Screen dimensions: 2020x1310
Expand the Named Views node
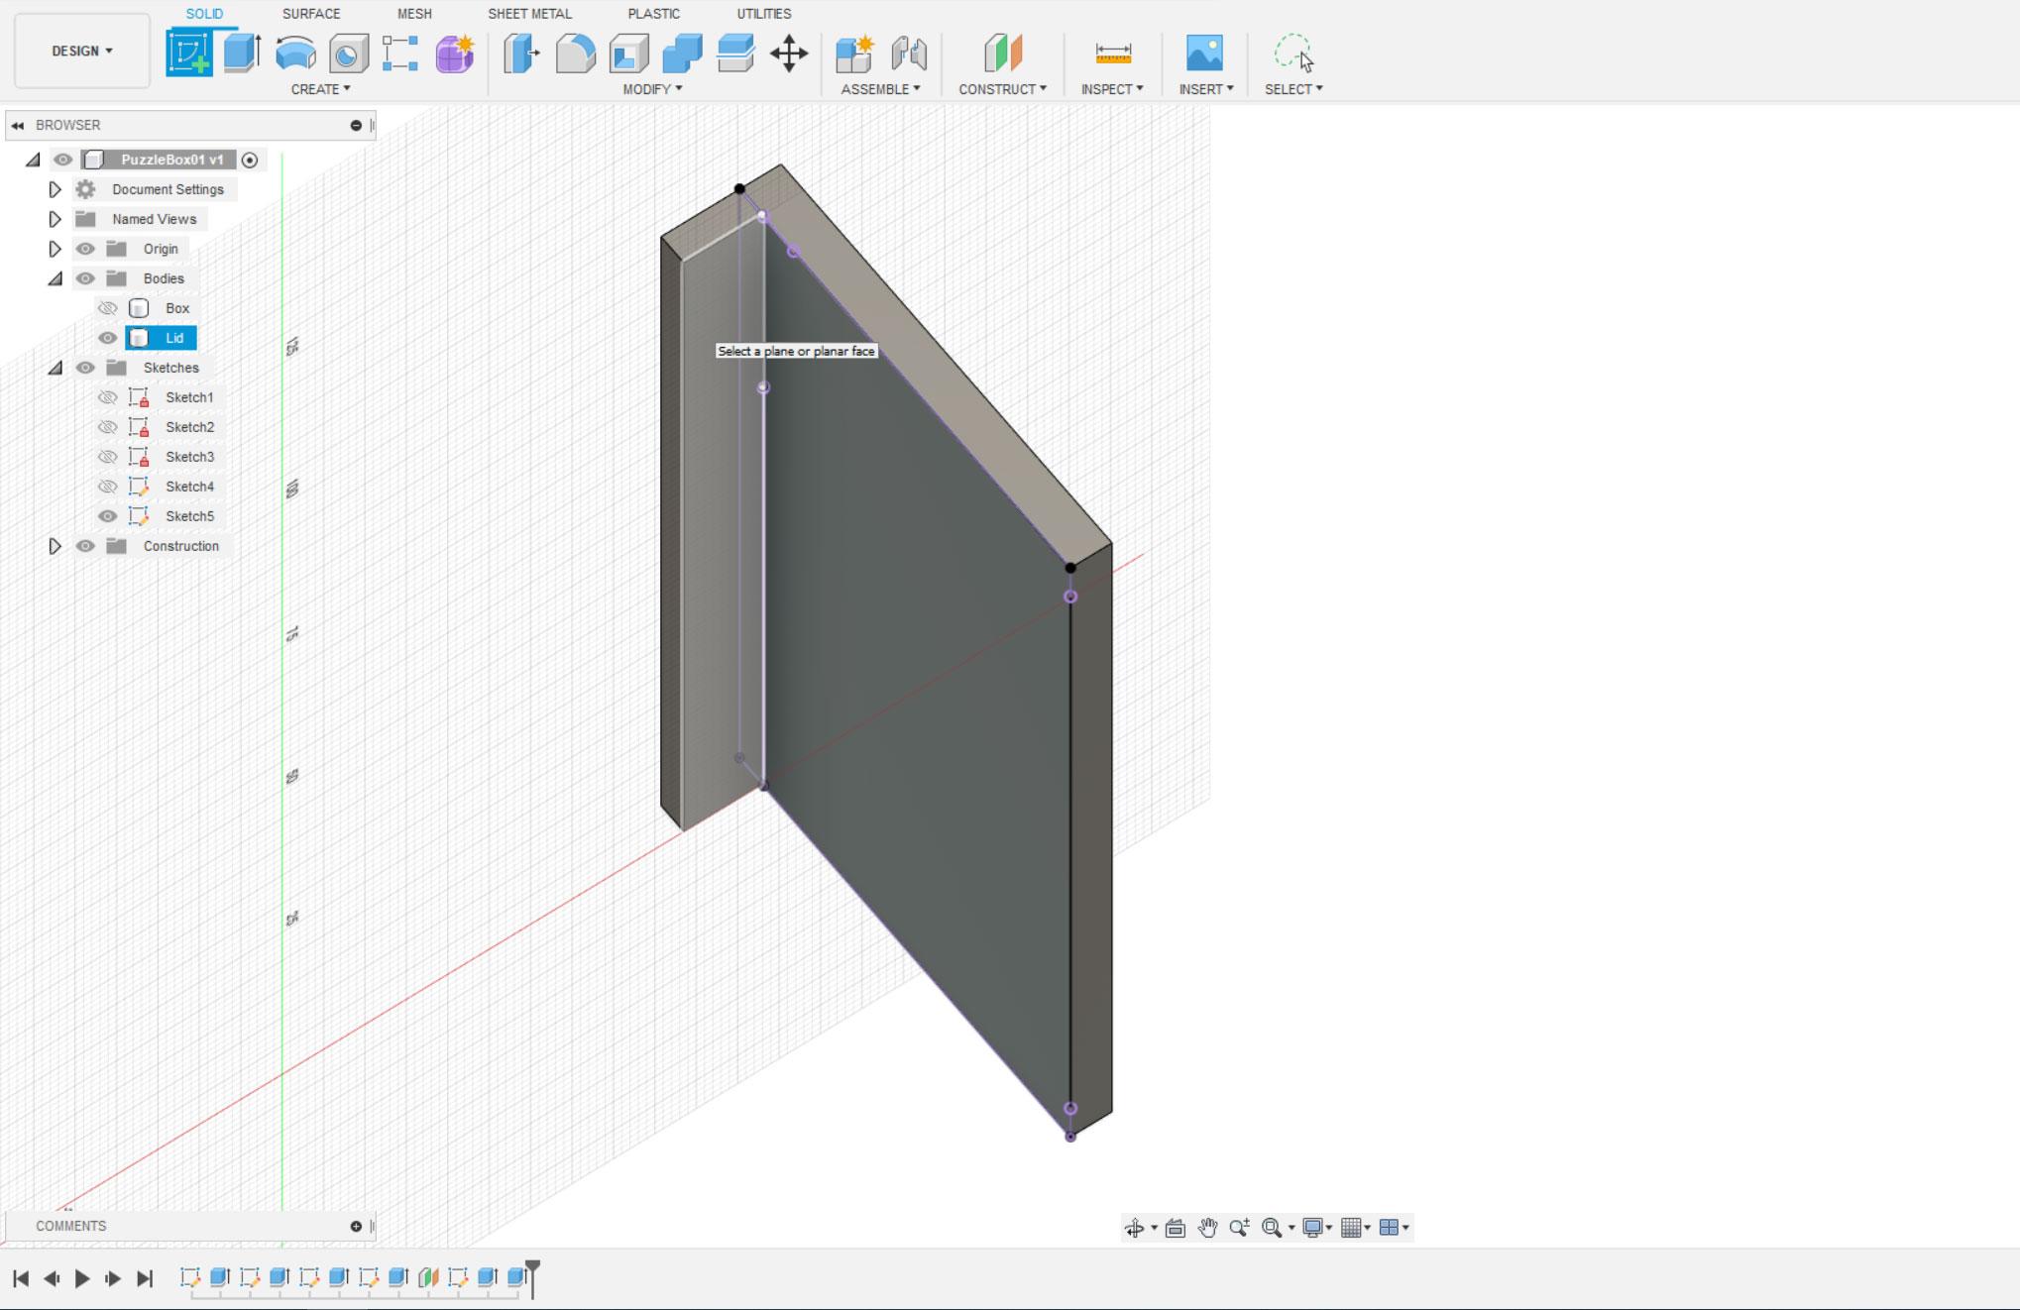point(56,219)
